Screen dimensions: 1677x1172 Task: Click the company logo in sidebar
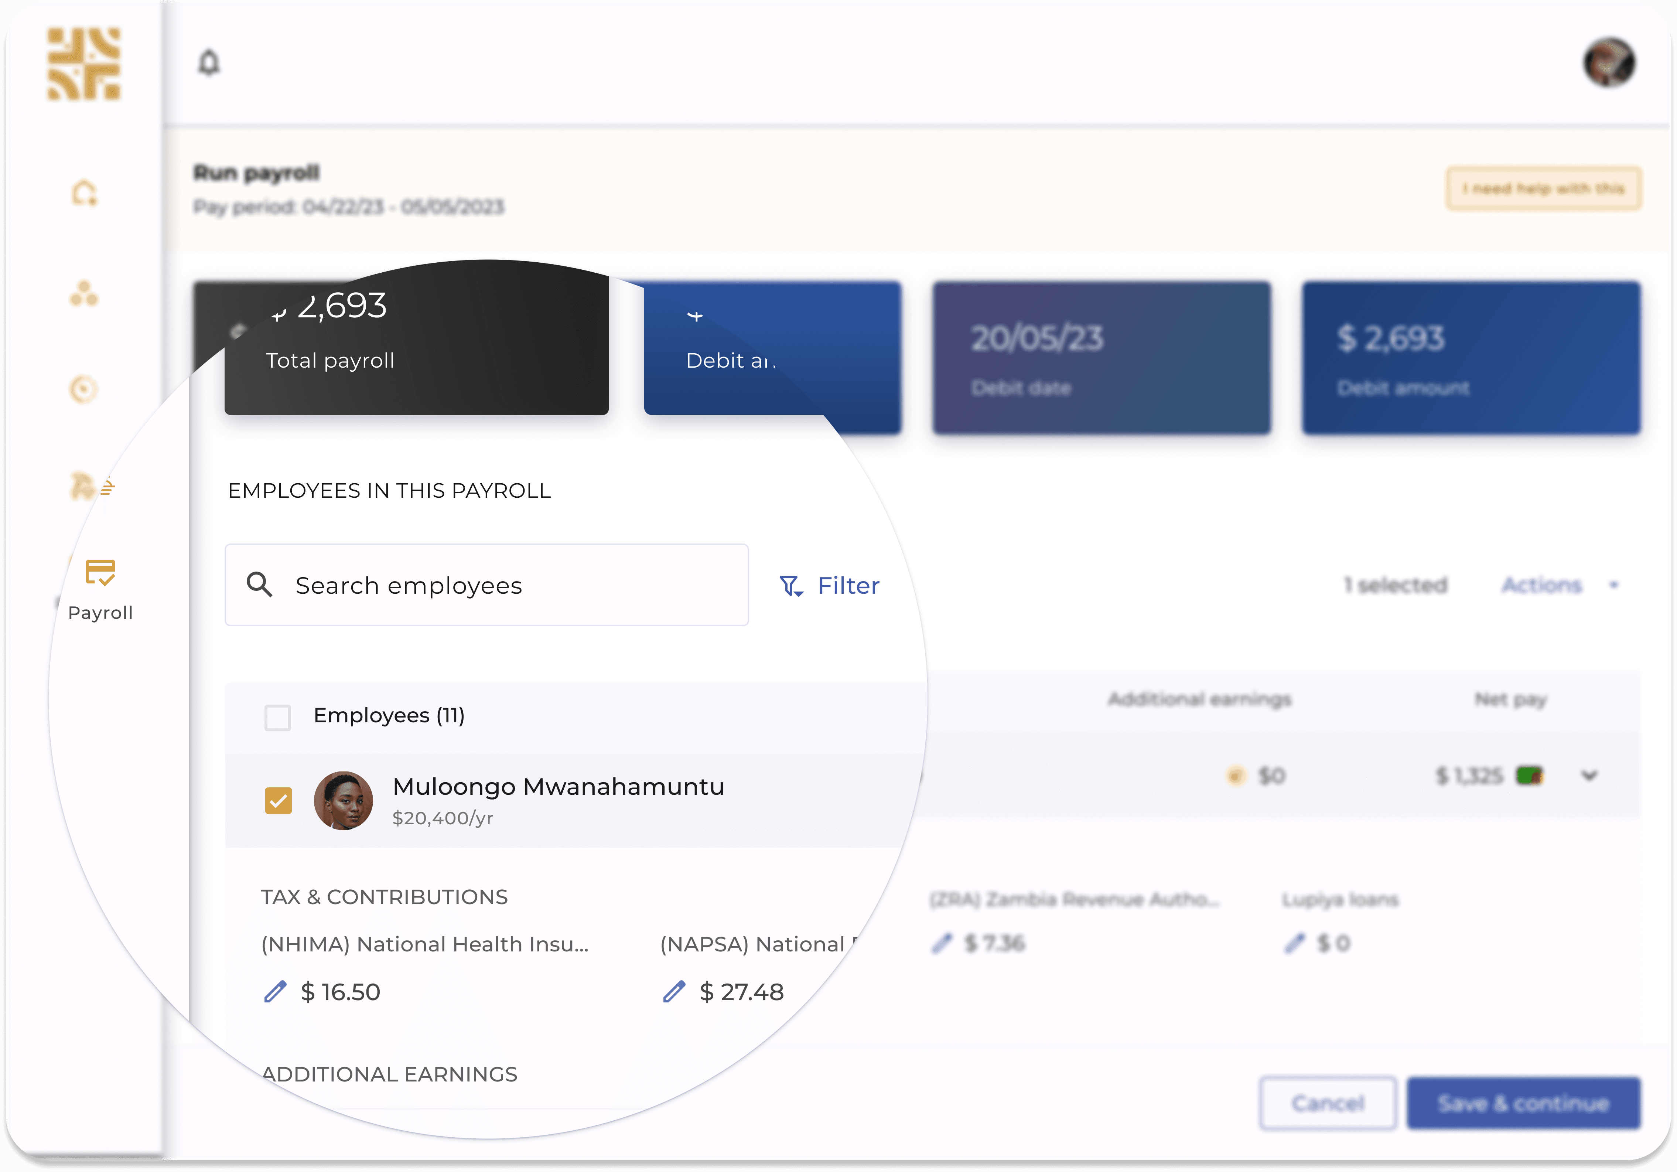click(84, 64)
